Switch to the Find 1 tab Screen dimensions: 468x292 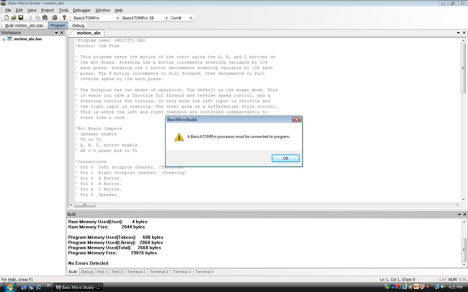(102, 272)
